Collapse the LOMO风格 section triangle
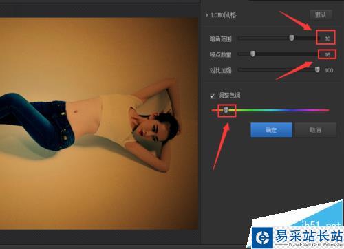This screenshot has height=249, width=344. pos(207,15)
